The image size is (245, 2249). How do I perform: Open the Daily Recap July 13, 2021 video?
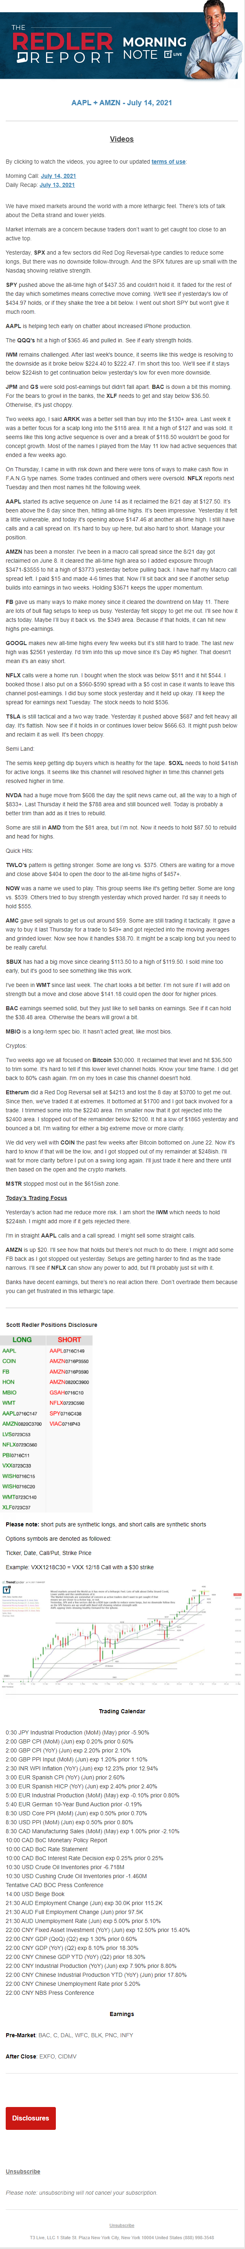tap(57, 185)
